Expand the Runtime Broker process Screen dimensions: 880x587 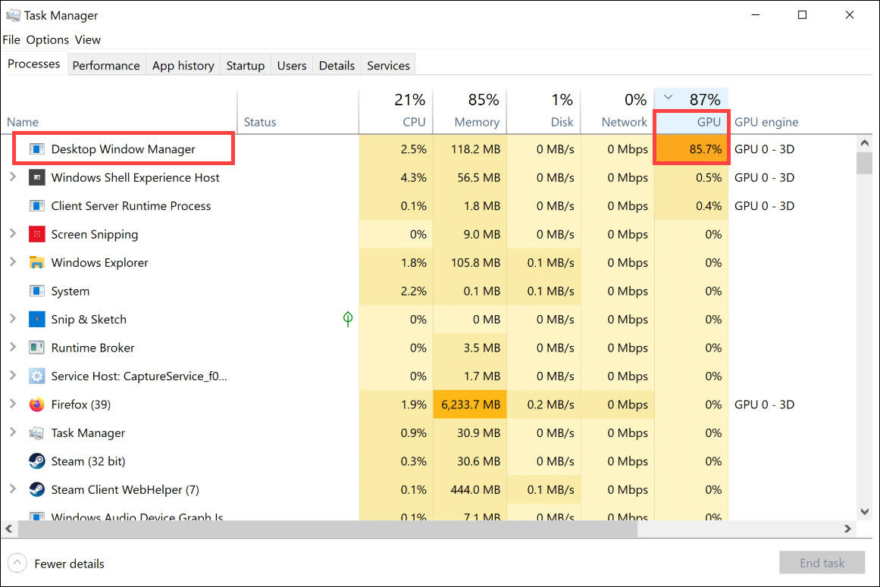point(12,347)
